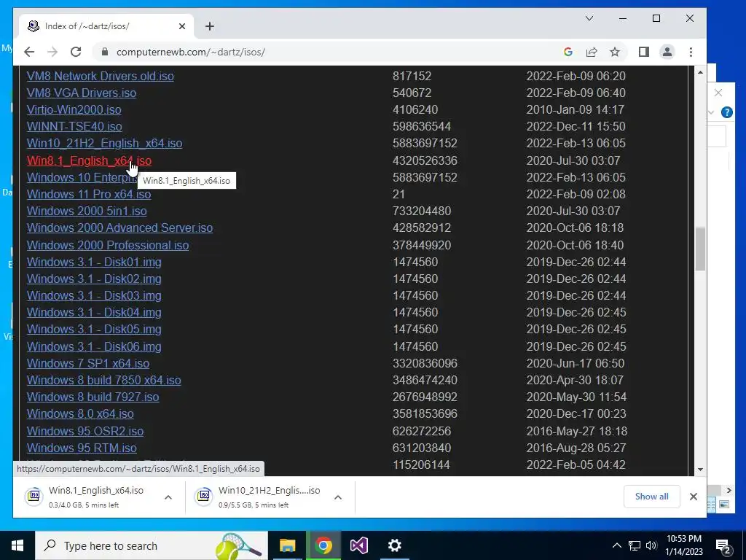Download WINNT-TSE40.iso

tap(74, 126)
